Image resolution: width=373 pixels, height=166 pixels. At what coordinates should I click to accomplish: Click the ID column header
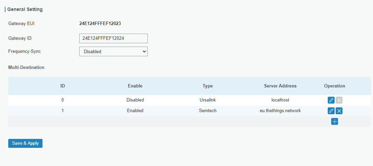click(x=63, y=86)
